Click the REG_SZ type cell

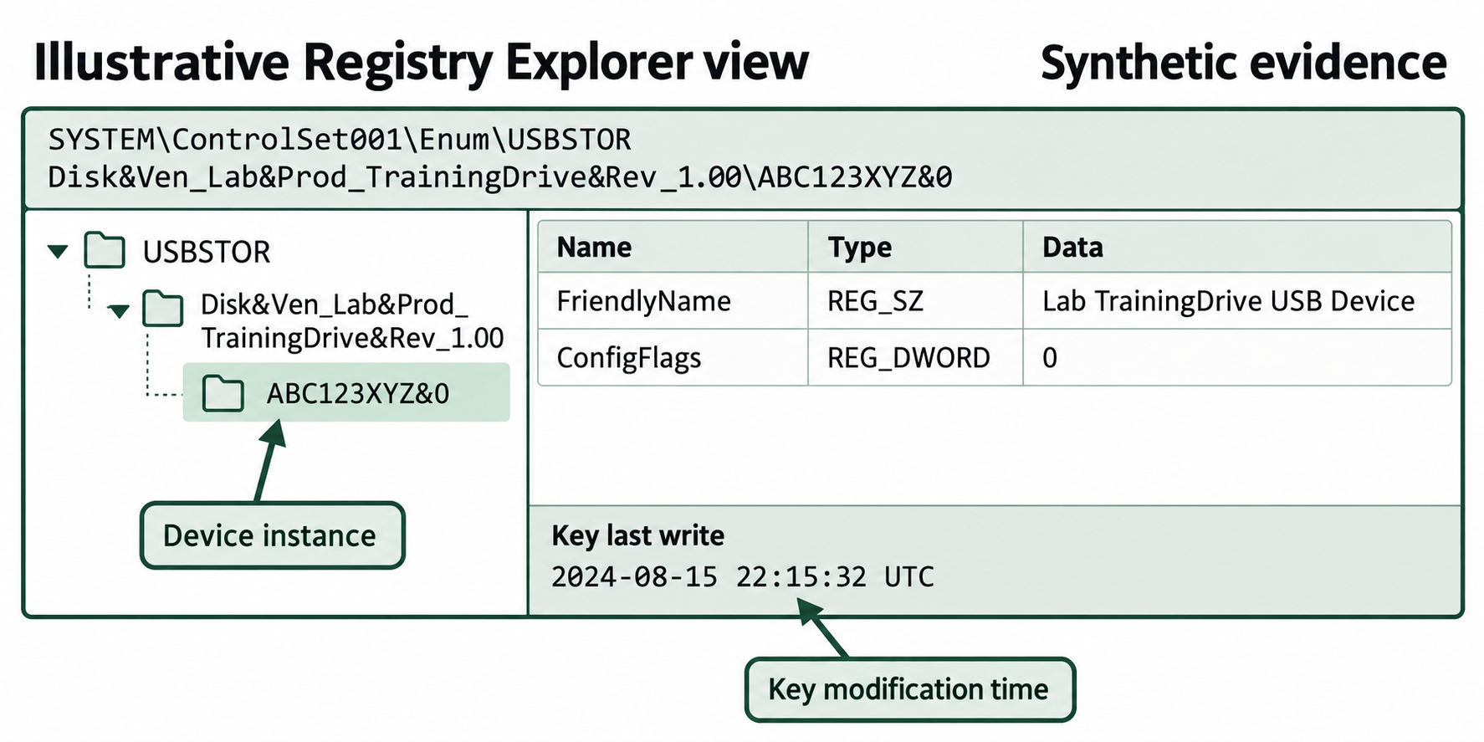tap(915, 300)
